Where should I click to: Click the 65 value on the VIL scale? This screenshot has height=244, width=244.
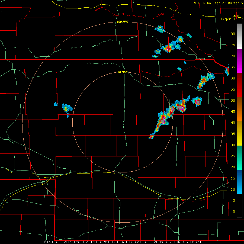point(233,67)
